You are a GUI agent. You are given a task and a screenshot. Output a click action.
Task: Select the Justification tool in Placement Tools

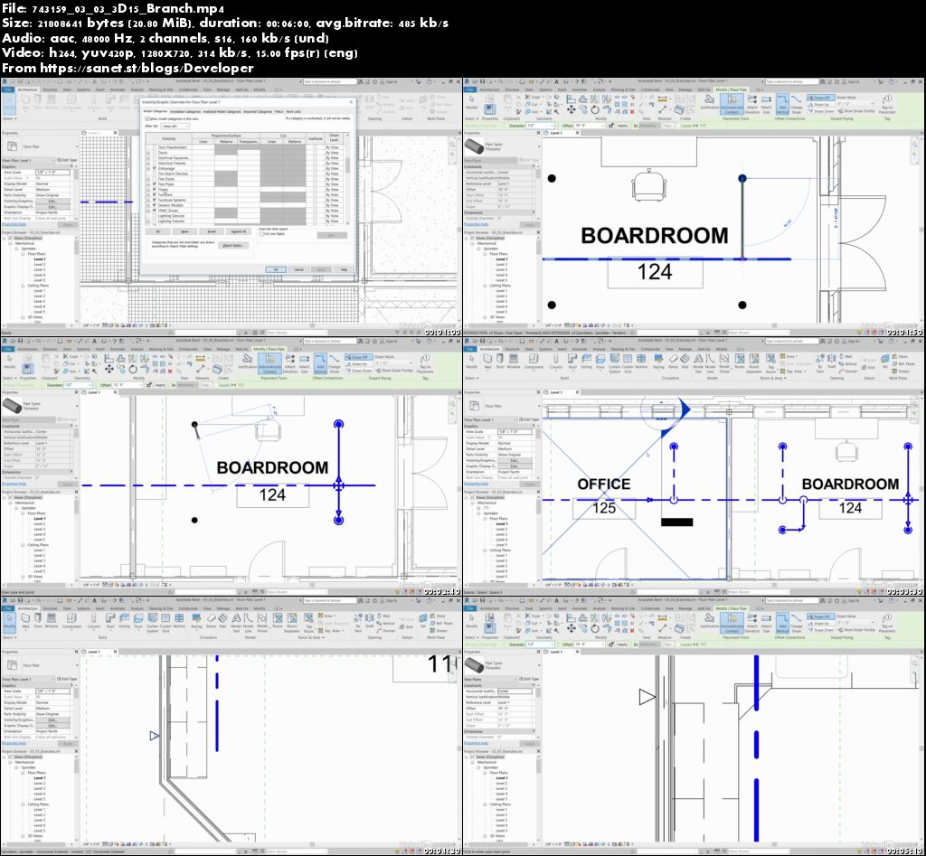[x=709, y=99]
